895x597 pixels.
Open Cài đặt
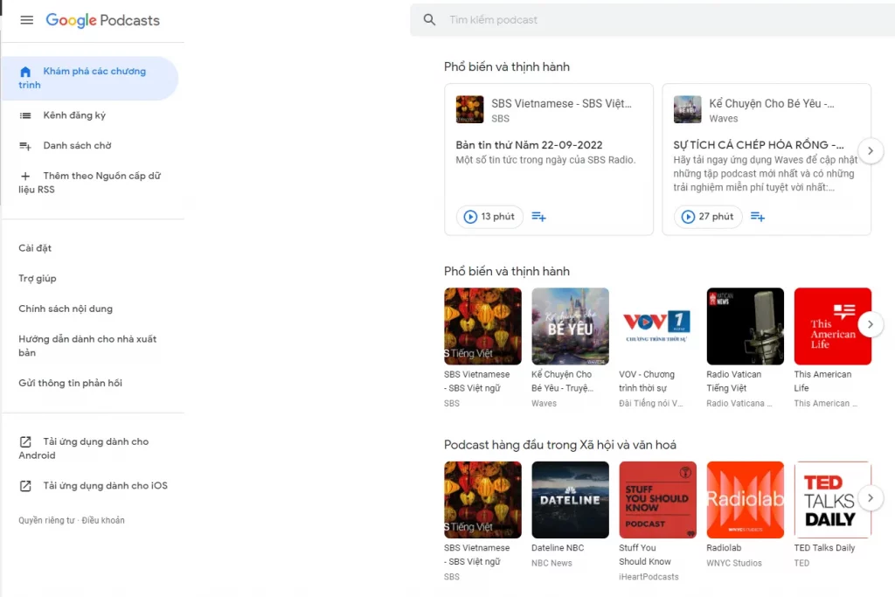[35, 248]
